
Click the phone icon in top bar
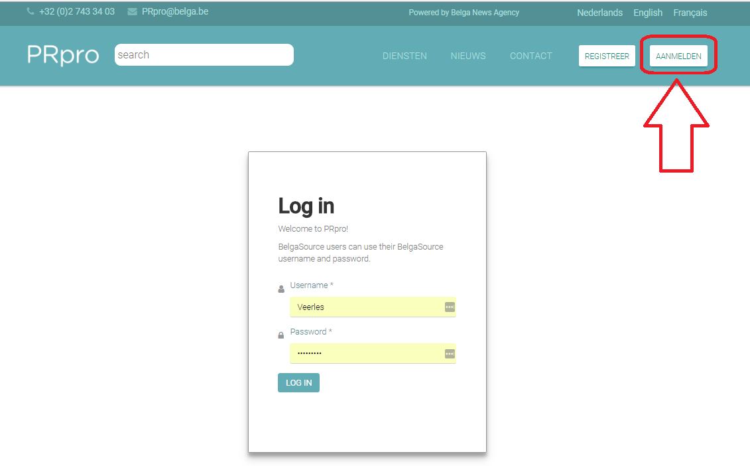point(31,12)
